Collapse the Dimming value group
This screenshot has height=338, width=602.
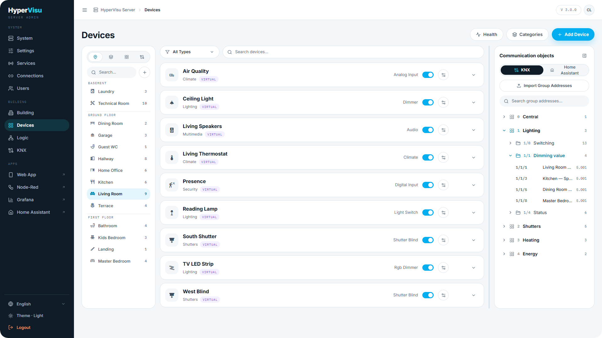[x=510, y=156]
